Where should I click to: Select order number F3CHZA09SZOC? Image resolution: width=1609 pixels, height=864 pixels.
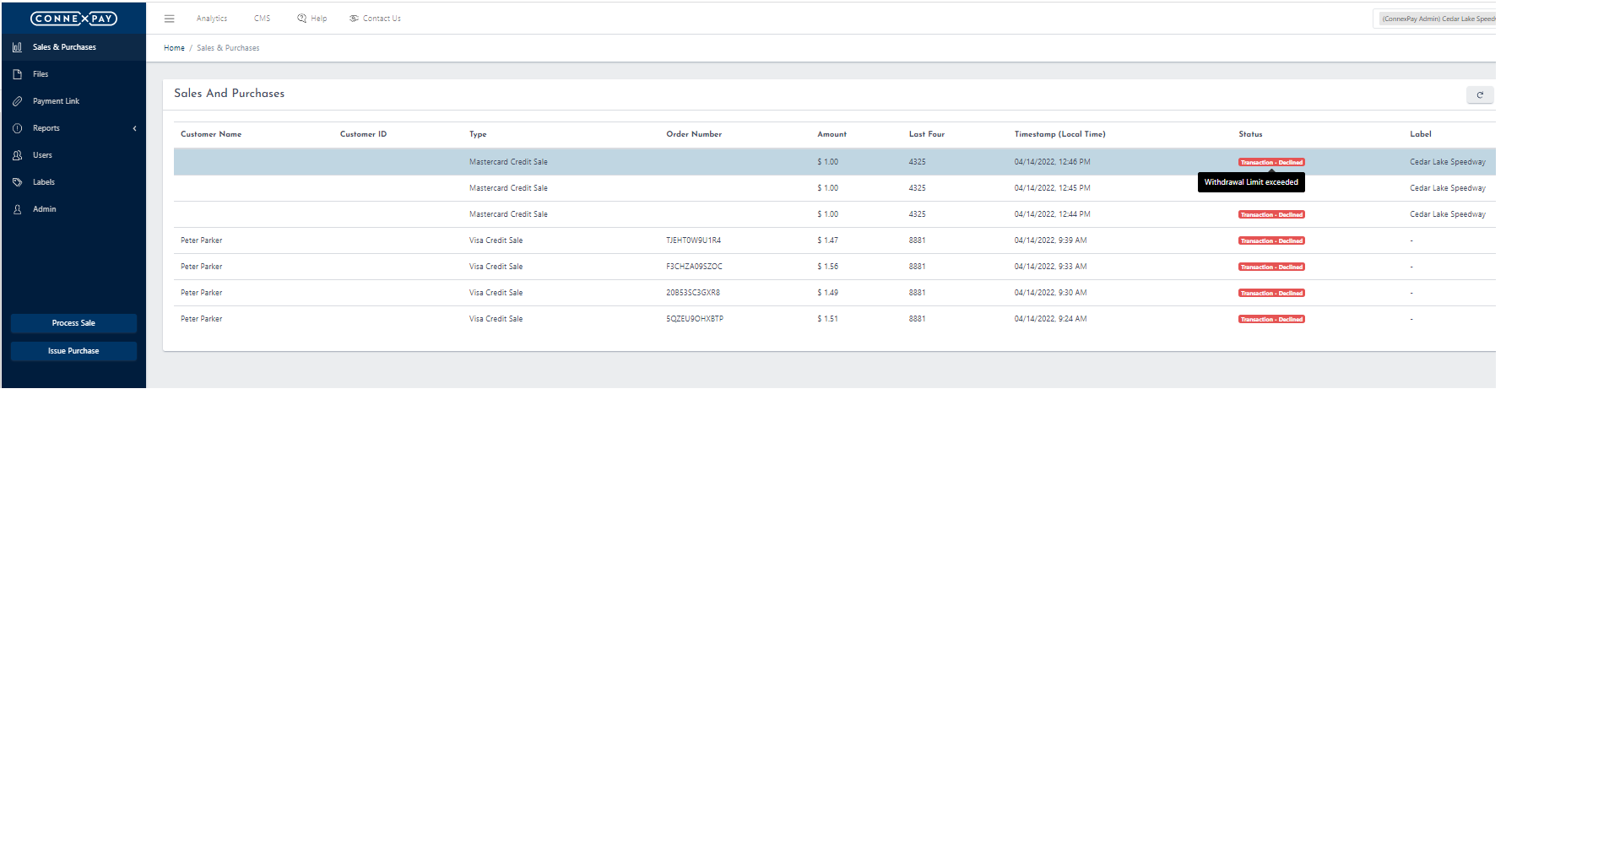695,267
